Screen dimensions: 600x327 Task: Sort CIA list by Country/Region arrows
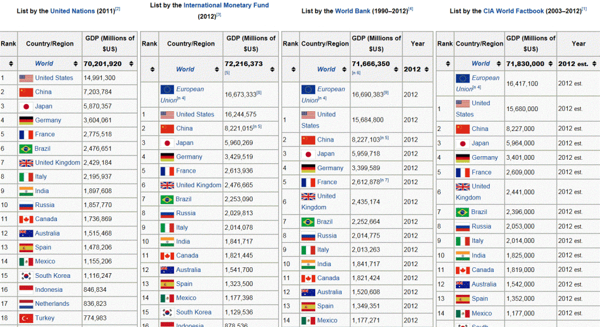point(499,64)
